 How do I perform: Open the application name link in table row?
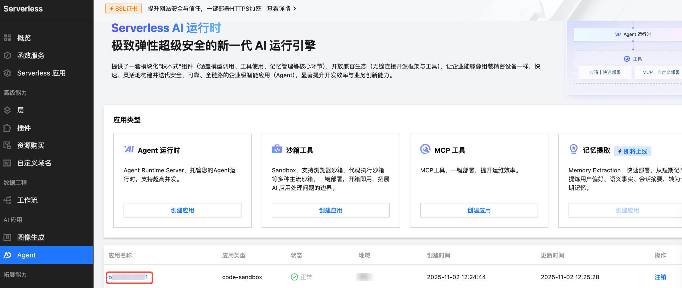(128, 277)
